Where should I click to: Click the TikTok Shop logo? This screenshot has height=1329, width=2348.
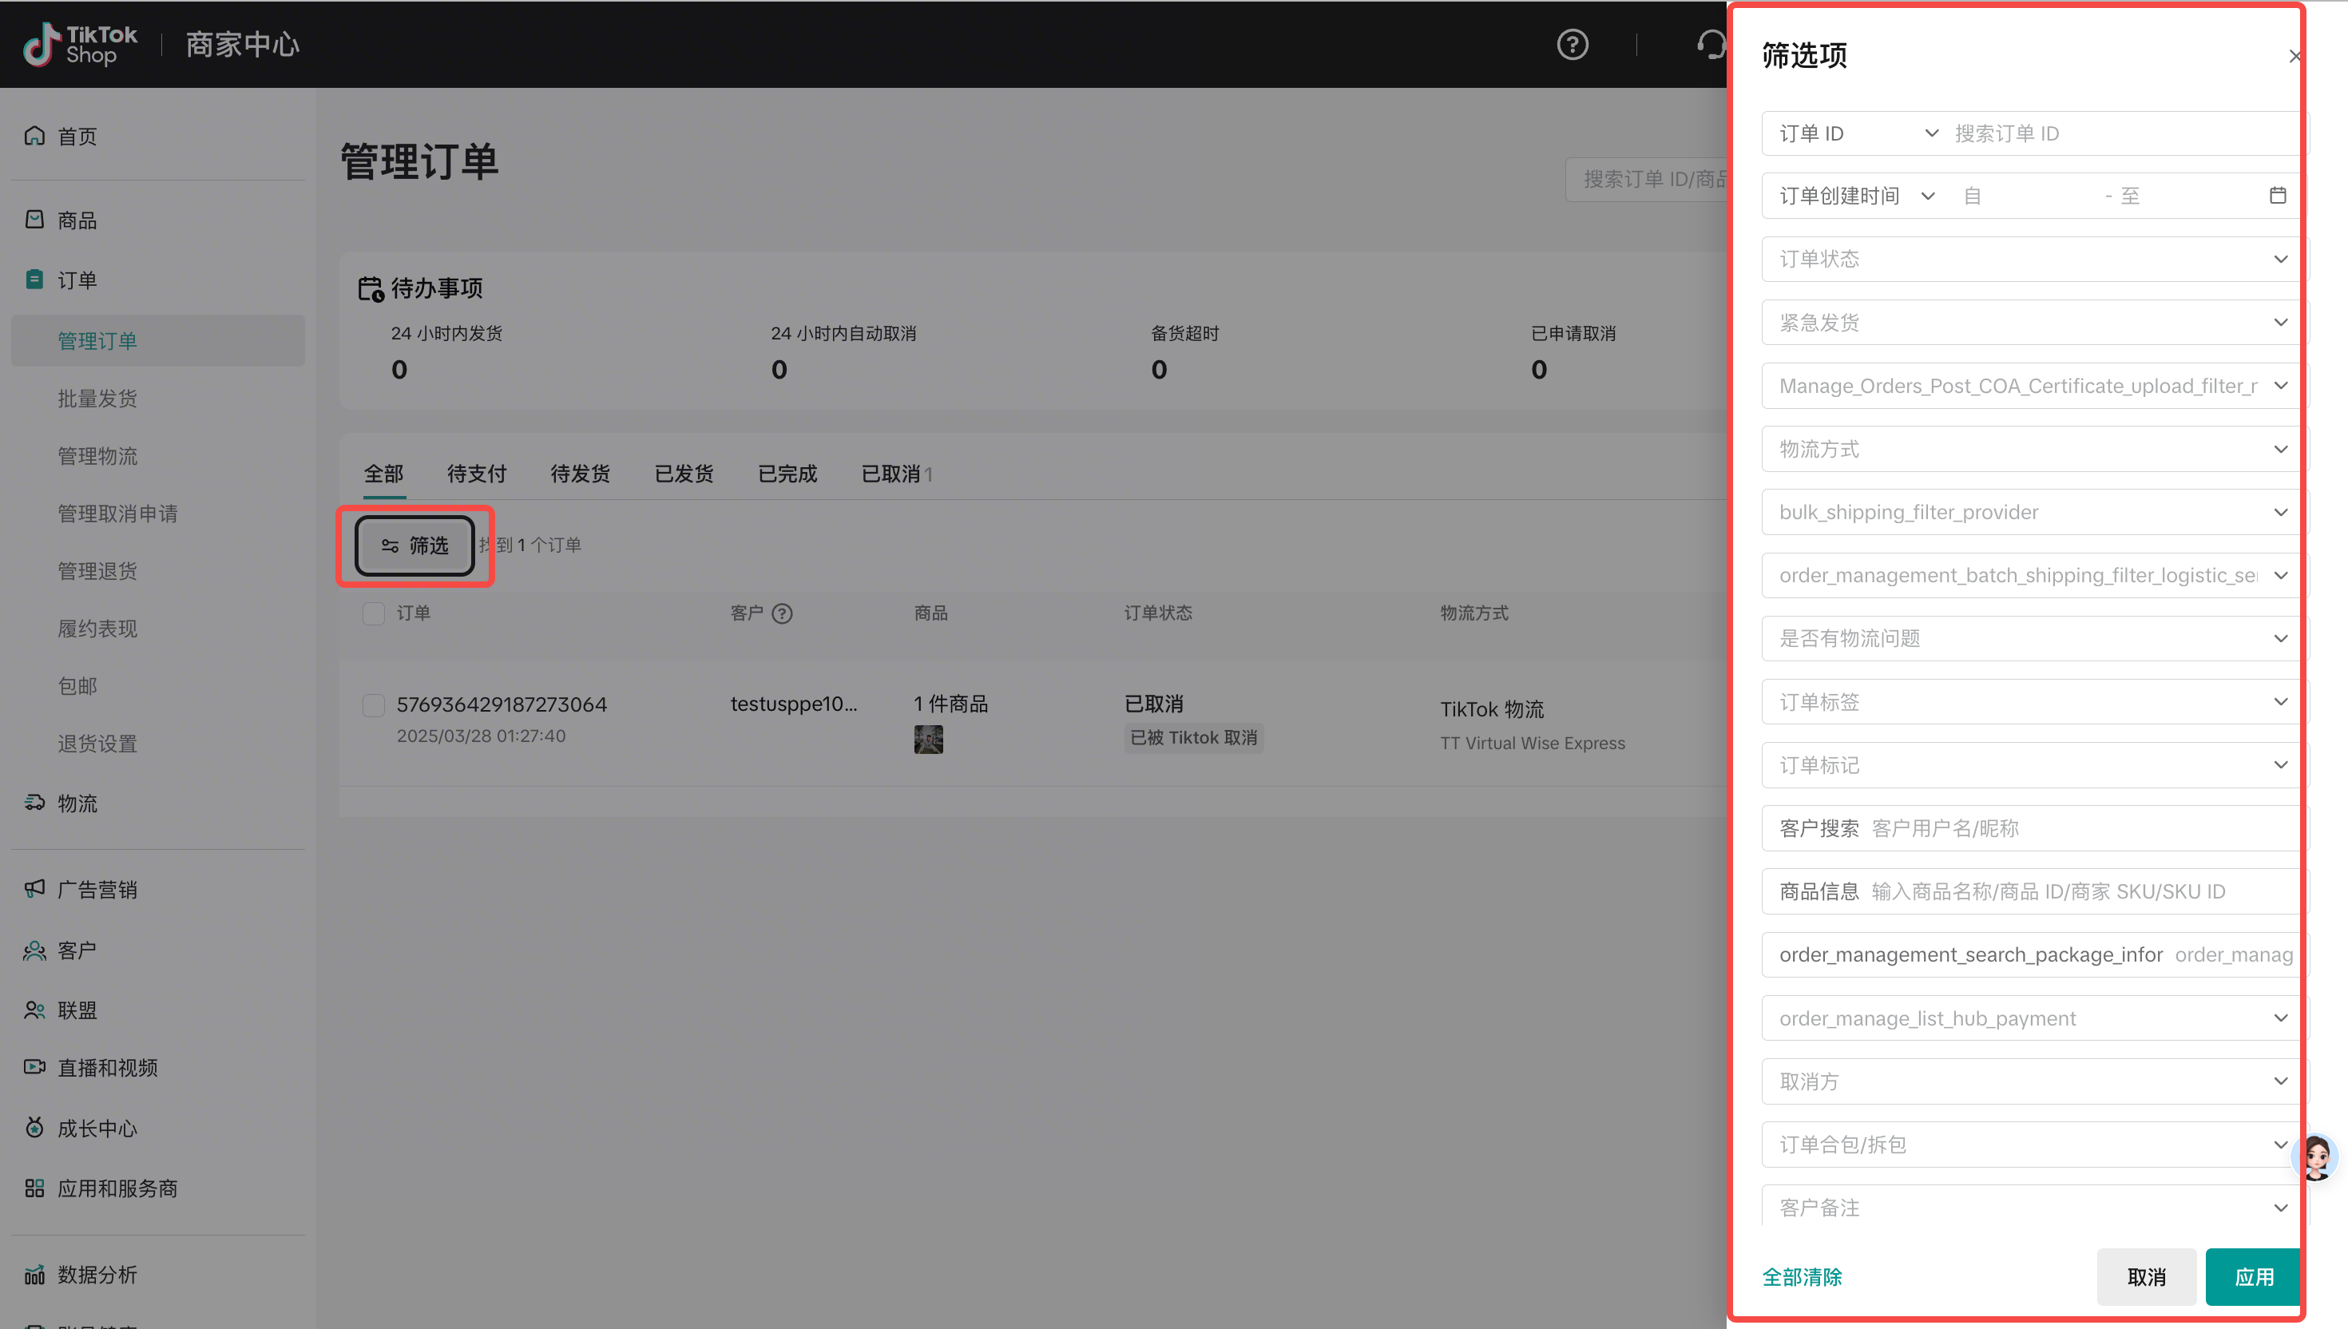[81, 44]
